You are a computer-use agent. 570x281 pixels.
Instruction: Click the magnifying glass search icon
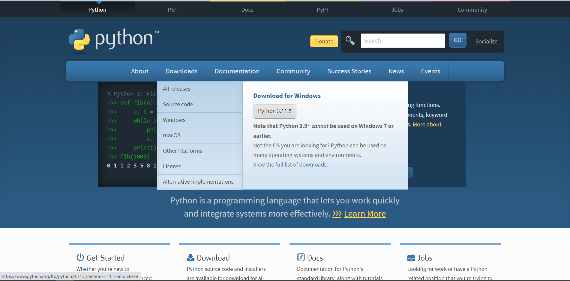click(350, 40)
